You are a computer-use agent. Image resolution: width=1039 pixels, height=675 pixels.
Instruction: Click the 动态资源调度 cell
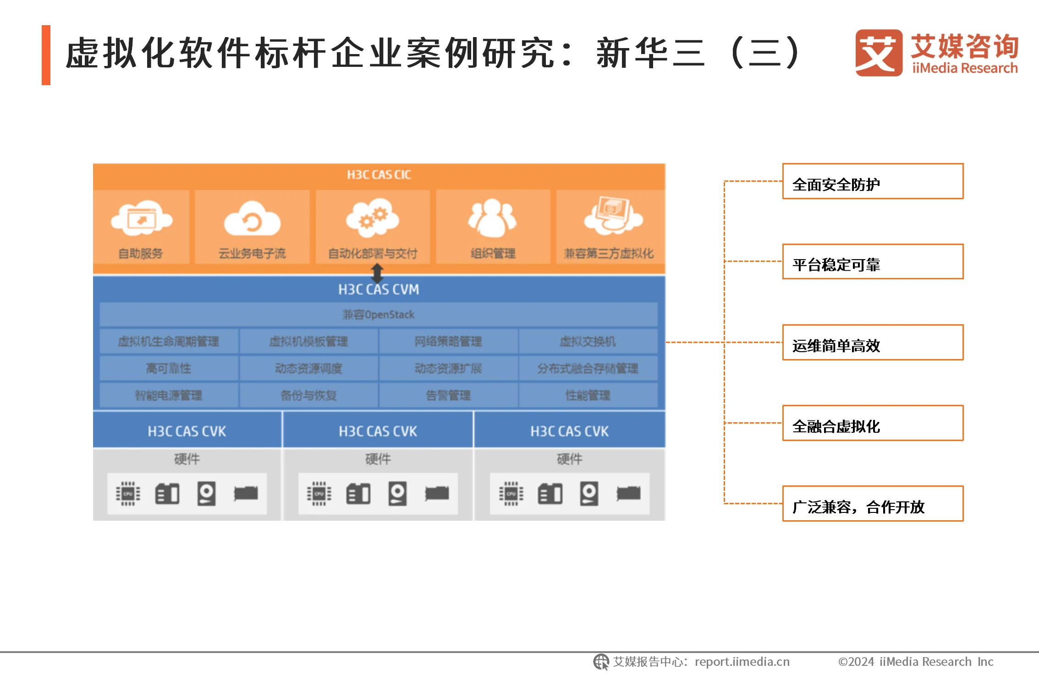point(308,369)
